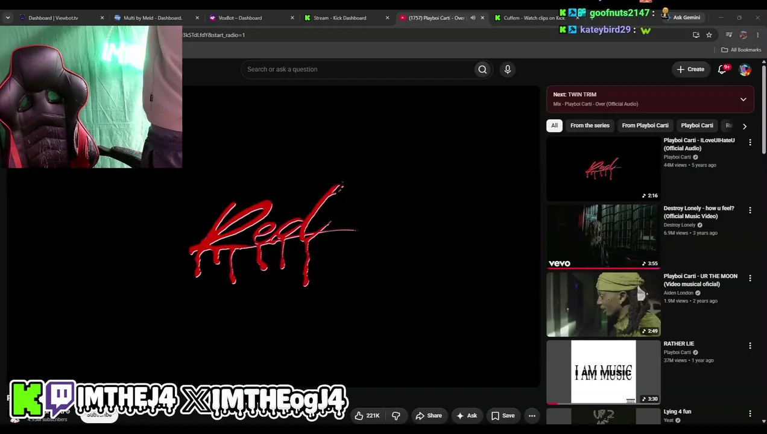Open the media control icon in toolbar
Screen dimensions: 767x434
[x=729, y=35]
